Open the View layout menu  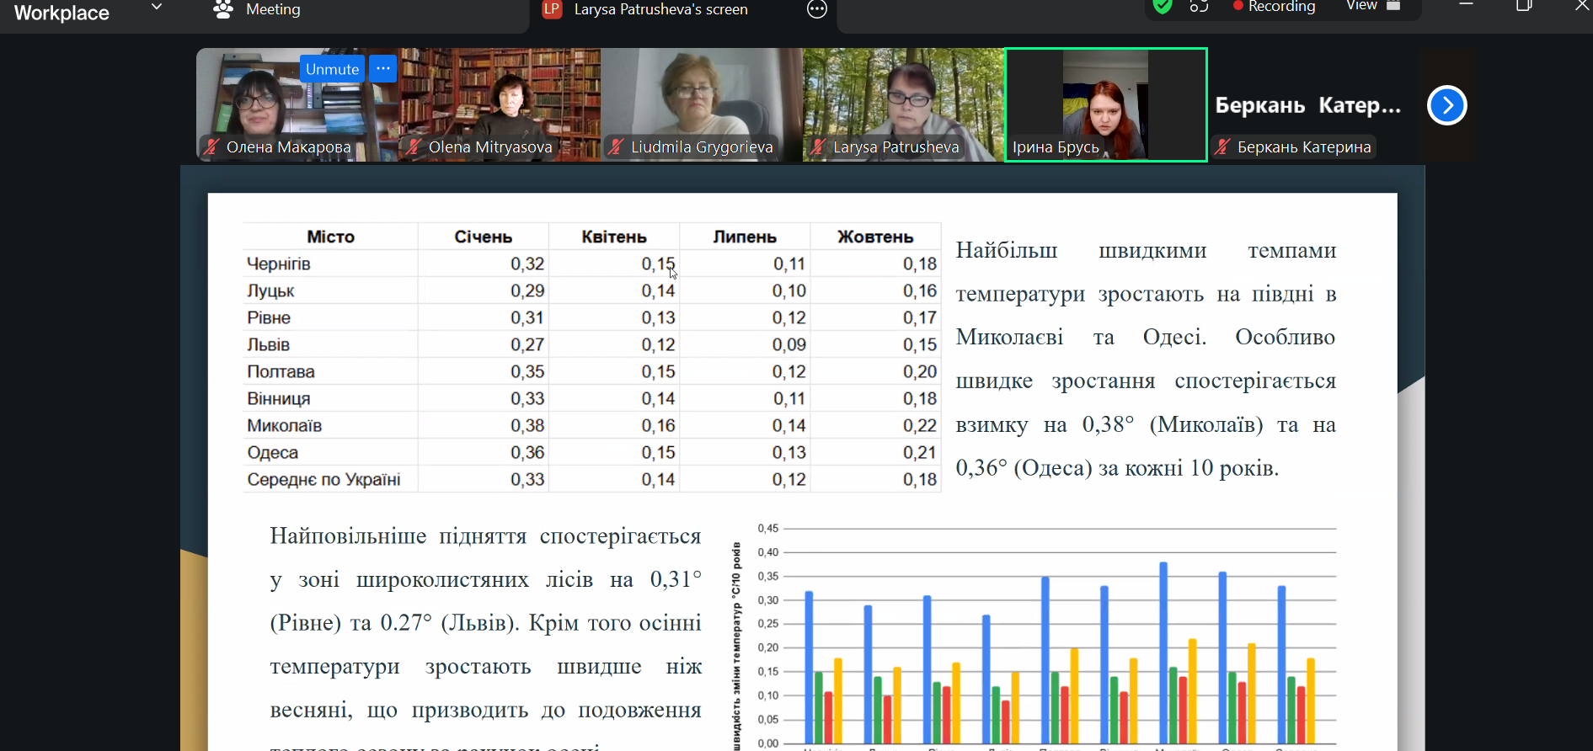point(1373,7)
